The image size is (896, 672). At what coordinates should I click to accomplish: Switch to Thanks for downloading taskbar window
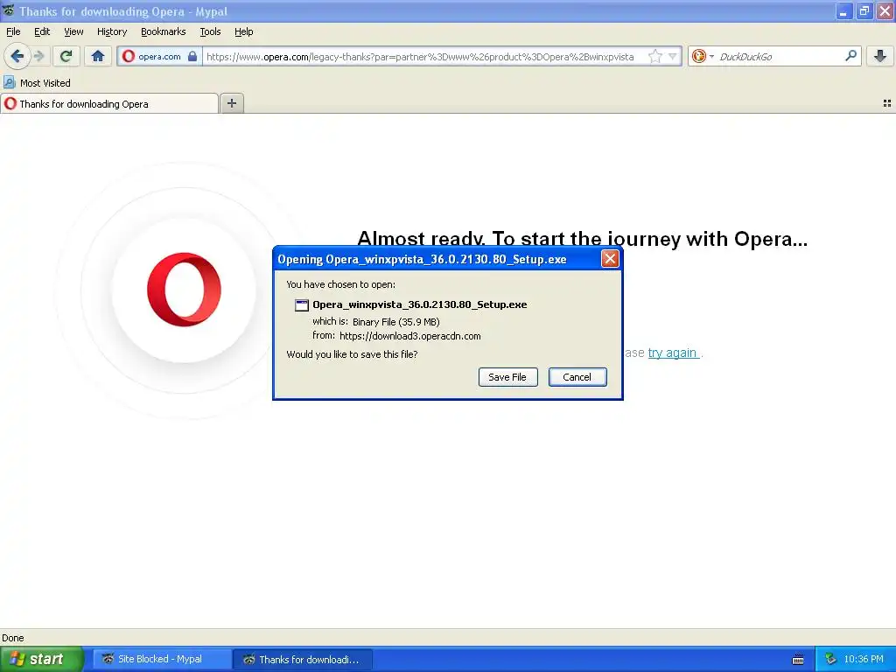303,660
